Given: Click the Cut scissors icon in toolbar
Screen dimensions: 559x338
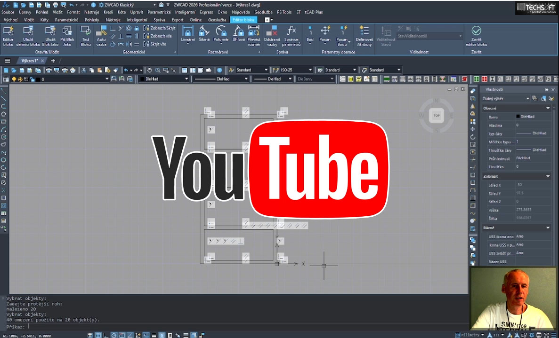Looking at the screenshot, I should click(x=84, y=70).
